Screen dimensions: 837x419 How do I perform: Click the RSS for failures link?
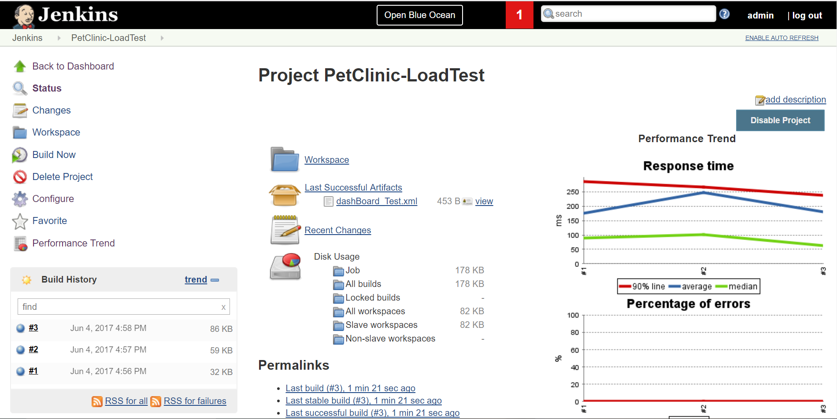(x=195, y=401)
